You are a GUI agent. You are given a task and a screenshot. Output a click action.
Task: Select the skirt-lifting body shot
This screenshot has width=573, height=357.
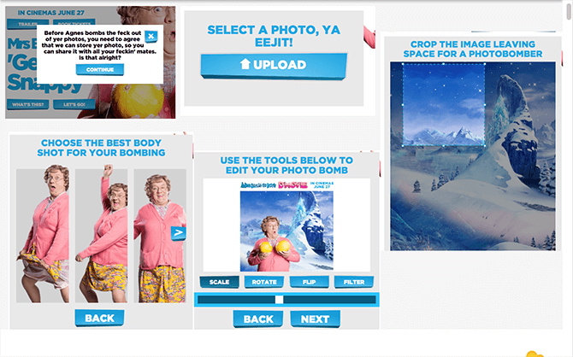point(43,236)
